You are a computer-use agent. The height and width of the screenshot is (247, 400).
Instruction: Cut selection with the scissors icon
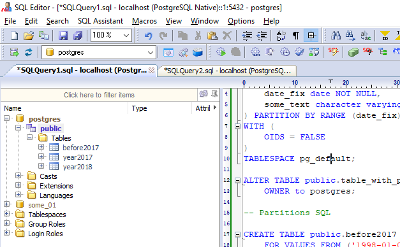198,36
